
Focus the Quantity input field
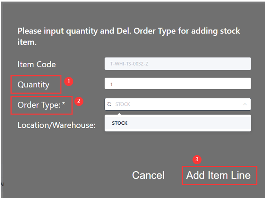coord(178,83)
